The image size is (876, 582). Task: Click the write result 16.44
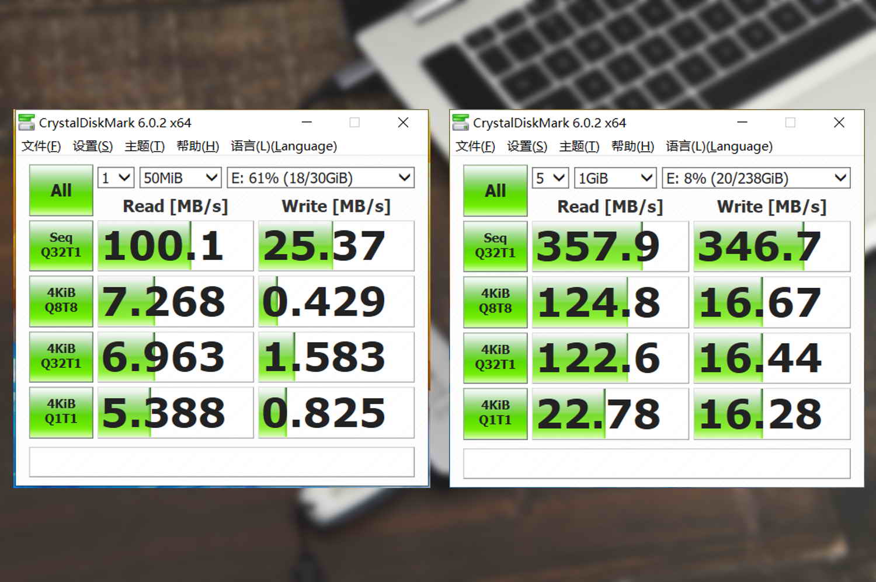(x=771, y=358)
